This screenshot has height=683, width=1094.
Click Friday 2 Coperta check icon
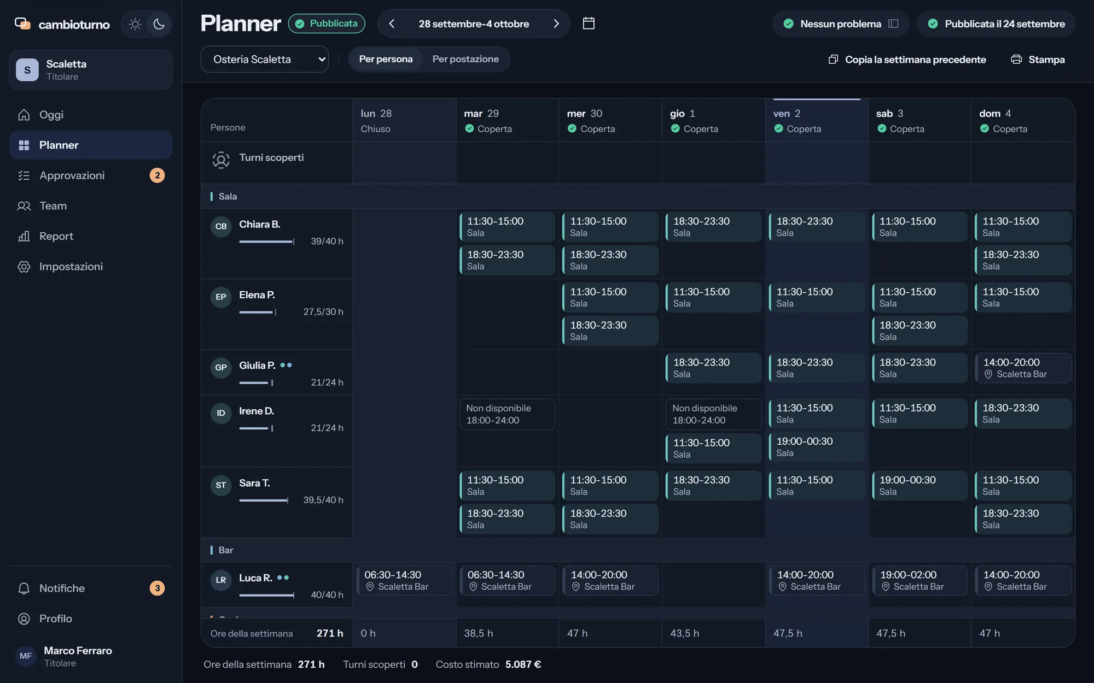point(778,129)
